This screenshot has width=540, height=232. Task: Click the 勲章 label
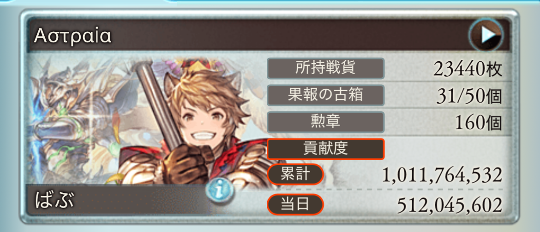pyautogui.click(x=325, y=122)
